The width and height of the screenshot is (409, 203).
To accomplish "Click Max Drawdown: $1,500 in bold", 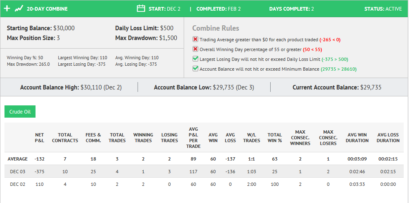I will click(146, 38).
